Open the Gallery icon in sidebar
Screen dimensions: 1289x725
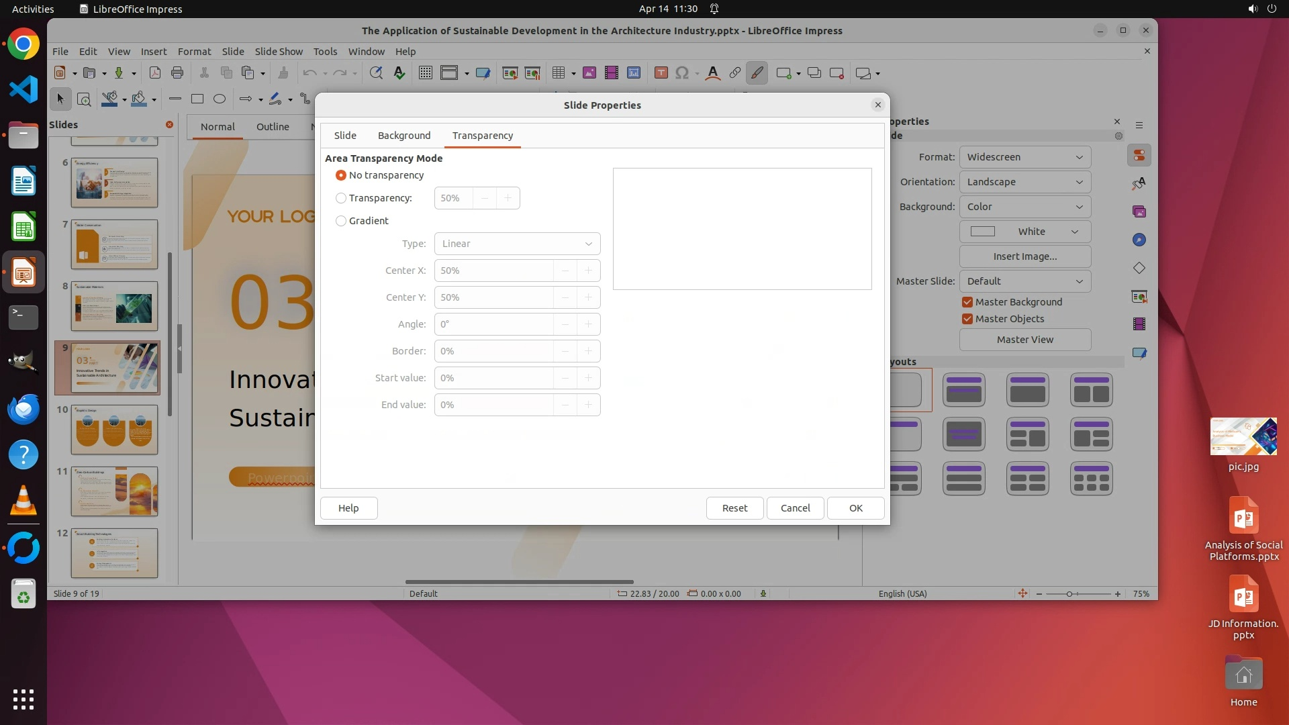click(x=1139, y=211)
